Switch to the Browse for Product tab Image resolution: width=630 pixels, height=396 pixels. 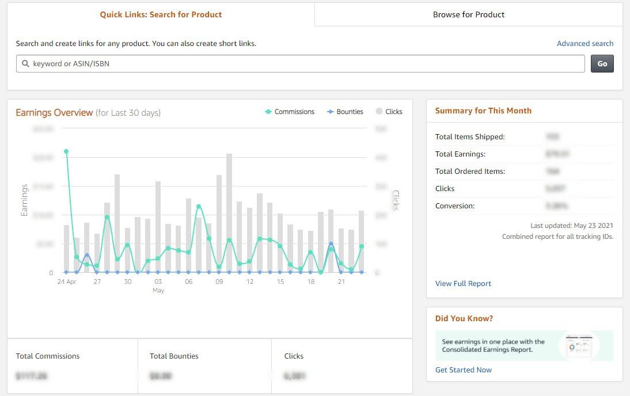click(x=468, y=14)
